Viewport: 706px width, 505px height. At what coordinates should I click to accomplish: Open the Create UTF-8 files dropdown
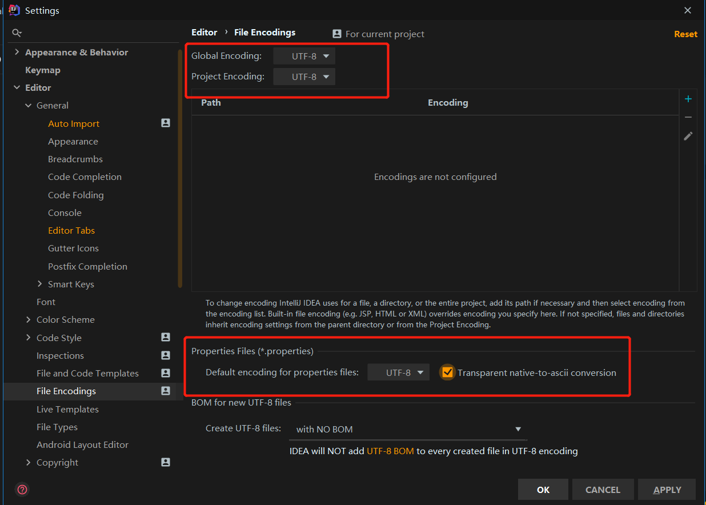pos(408,429)
